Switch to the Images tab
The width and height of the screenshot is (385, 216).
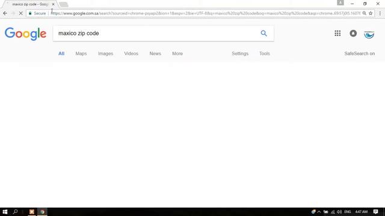tap(106, 53)
